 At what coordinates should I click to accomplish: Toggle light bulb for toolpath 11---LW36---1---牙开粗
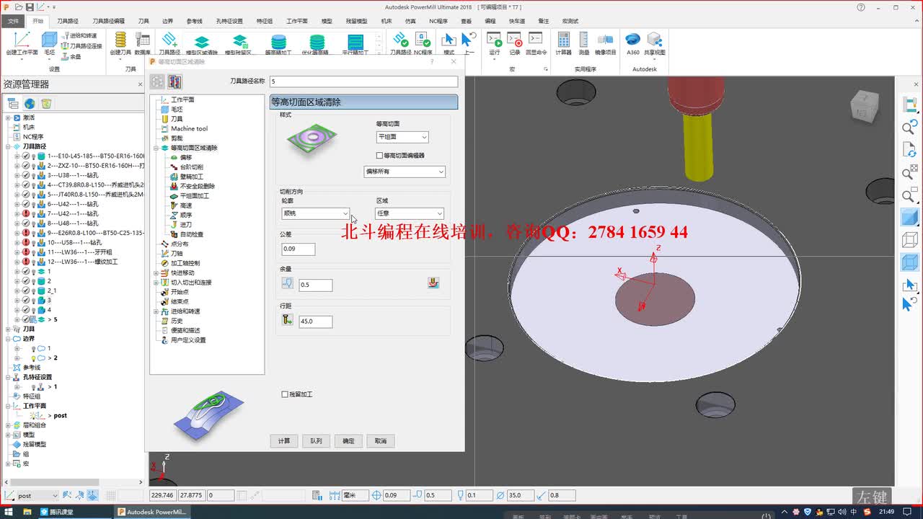point(33,252)
